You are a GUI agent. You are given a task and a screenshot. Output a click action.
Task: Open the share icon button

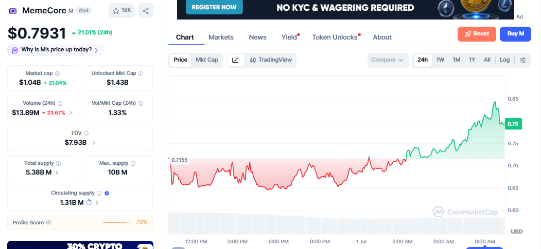pyautogui.click(x=146, y=10)
